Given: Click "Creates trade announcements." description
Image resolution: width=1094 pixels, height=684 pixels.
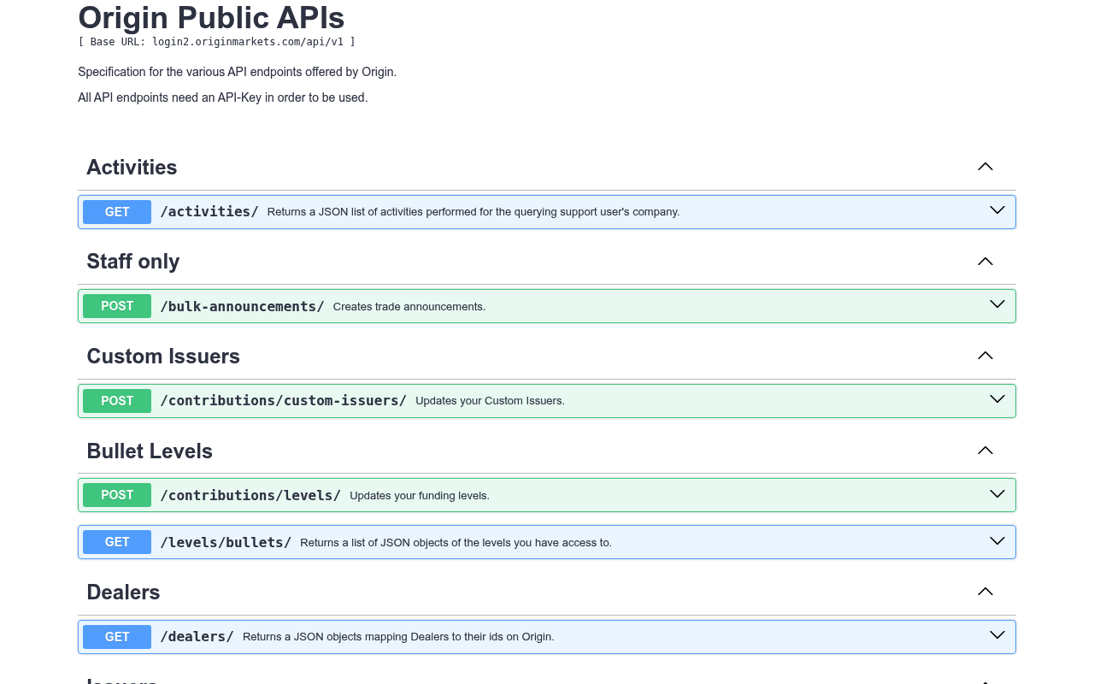Looking at the screenshot, I should [409, 307].
